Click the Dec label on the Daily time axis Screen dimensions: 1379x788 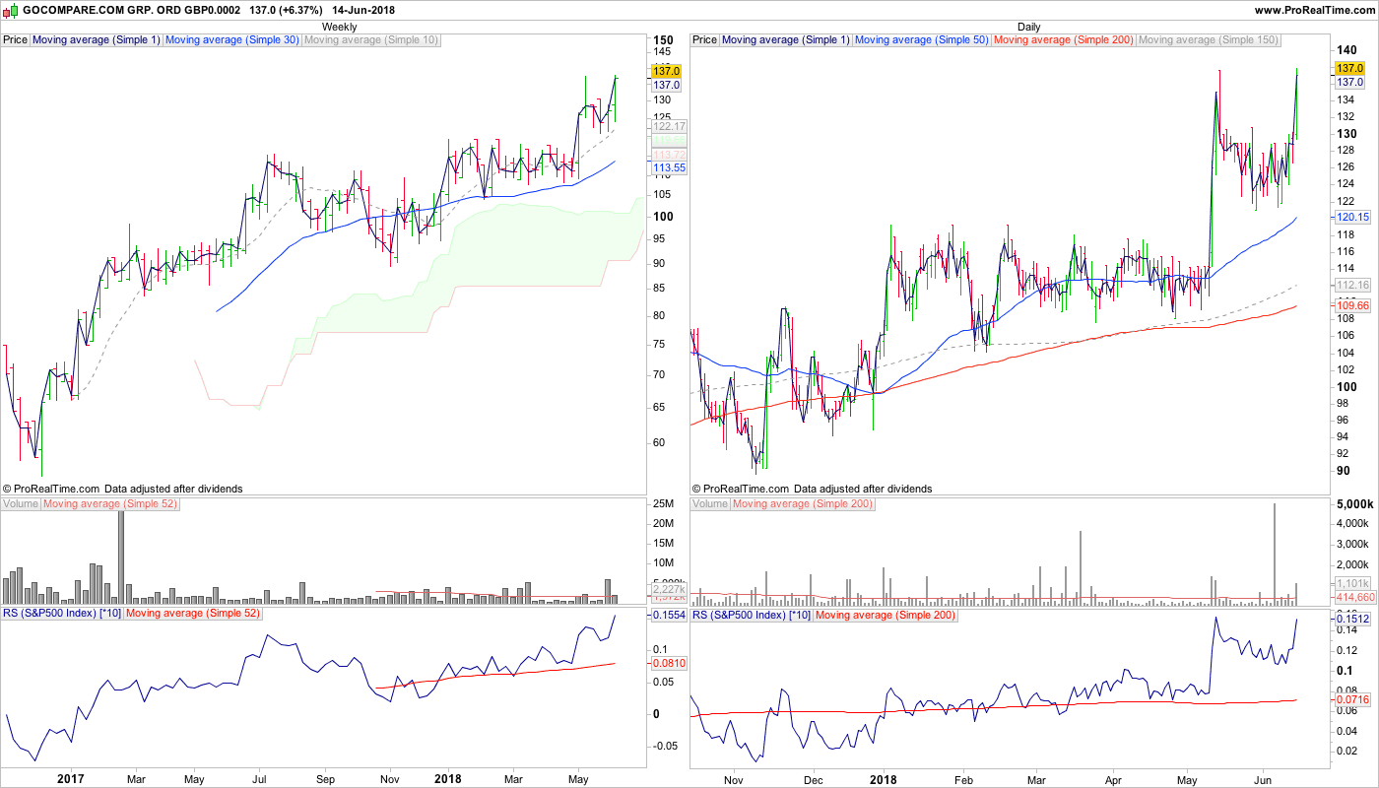[814, 778]
